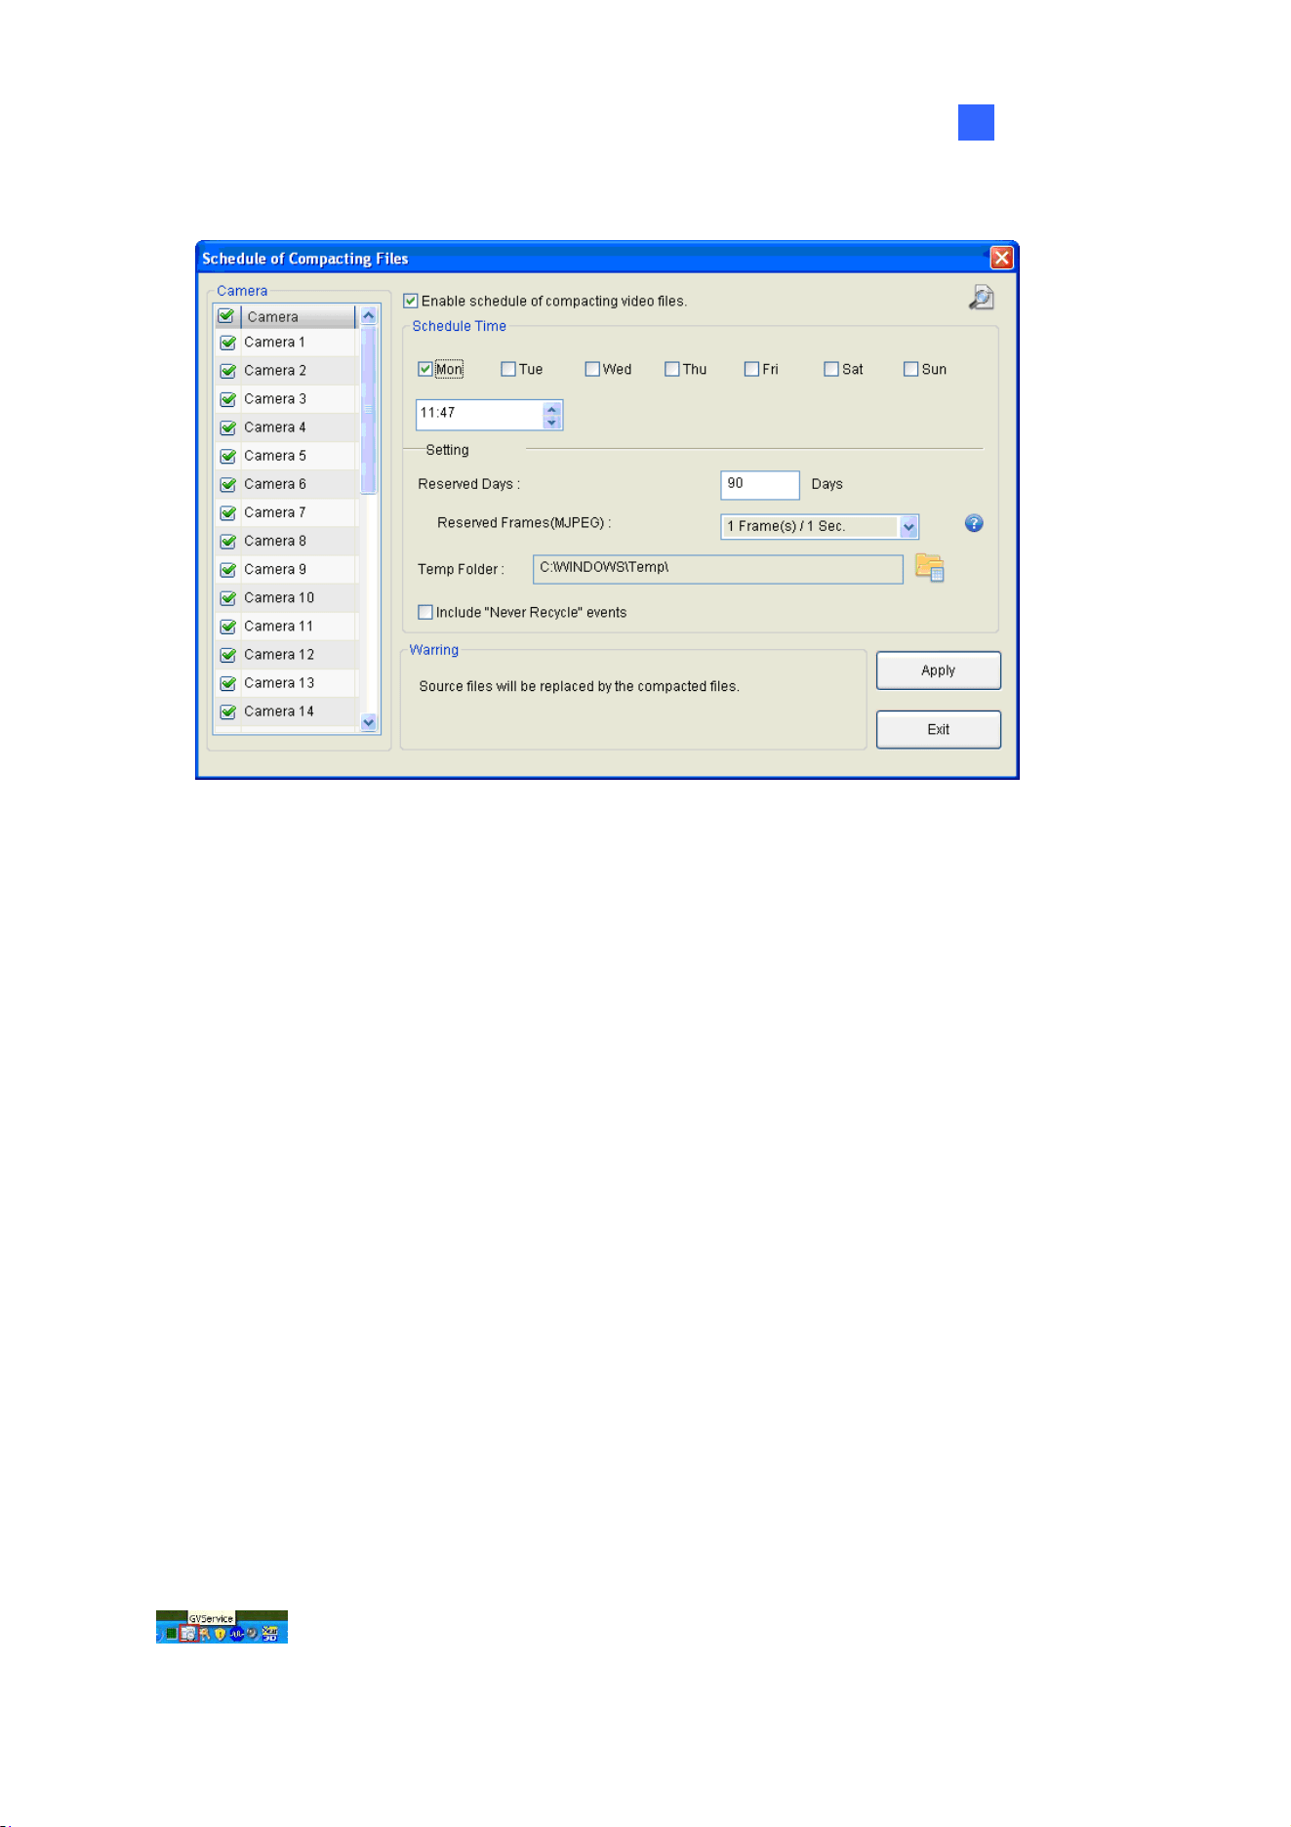Check the Thu day checkbox
1291x1827 pixels.
[x=671, y=369]
